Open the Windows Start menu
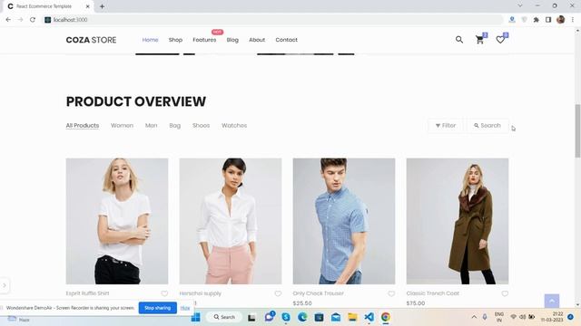 196,317
